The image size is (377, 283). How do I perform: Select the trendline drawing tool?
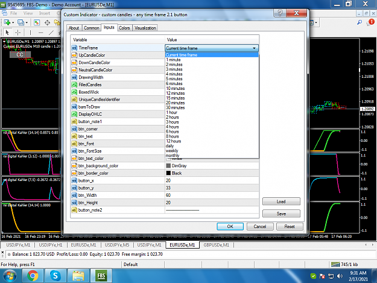click(x=51, y=32)
